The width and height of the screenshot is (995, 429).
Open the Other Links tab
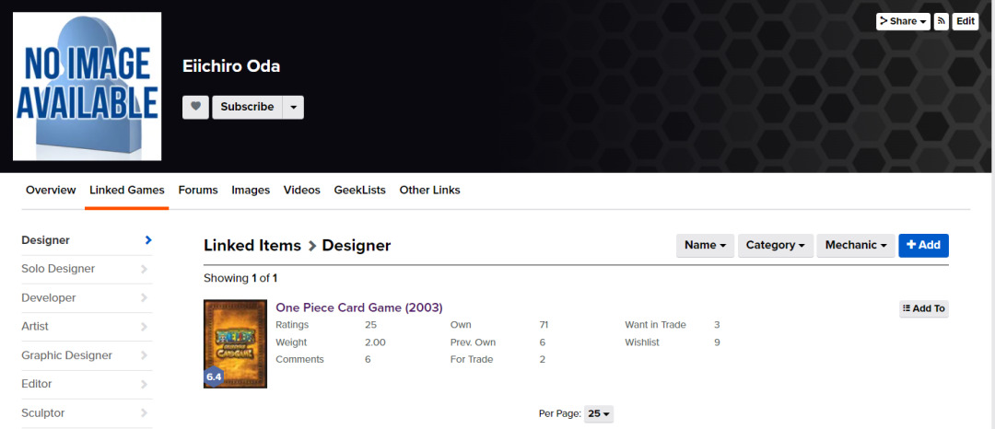(429, 190)
